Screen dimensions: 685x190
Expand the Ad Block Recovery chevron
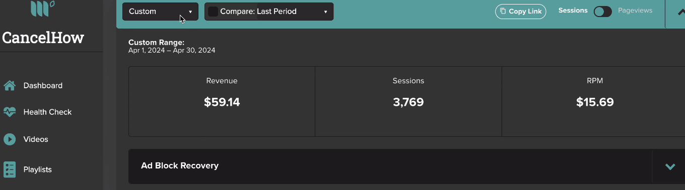tap(670, 166)
